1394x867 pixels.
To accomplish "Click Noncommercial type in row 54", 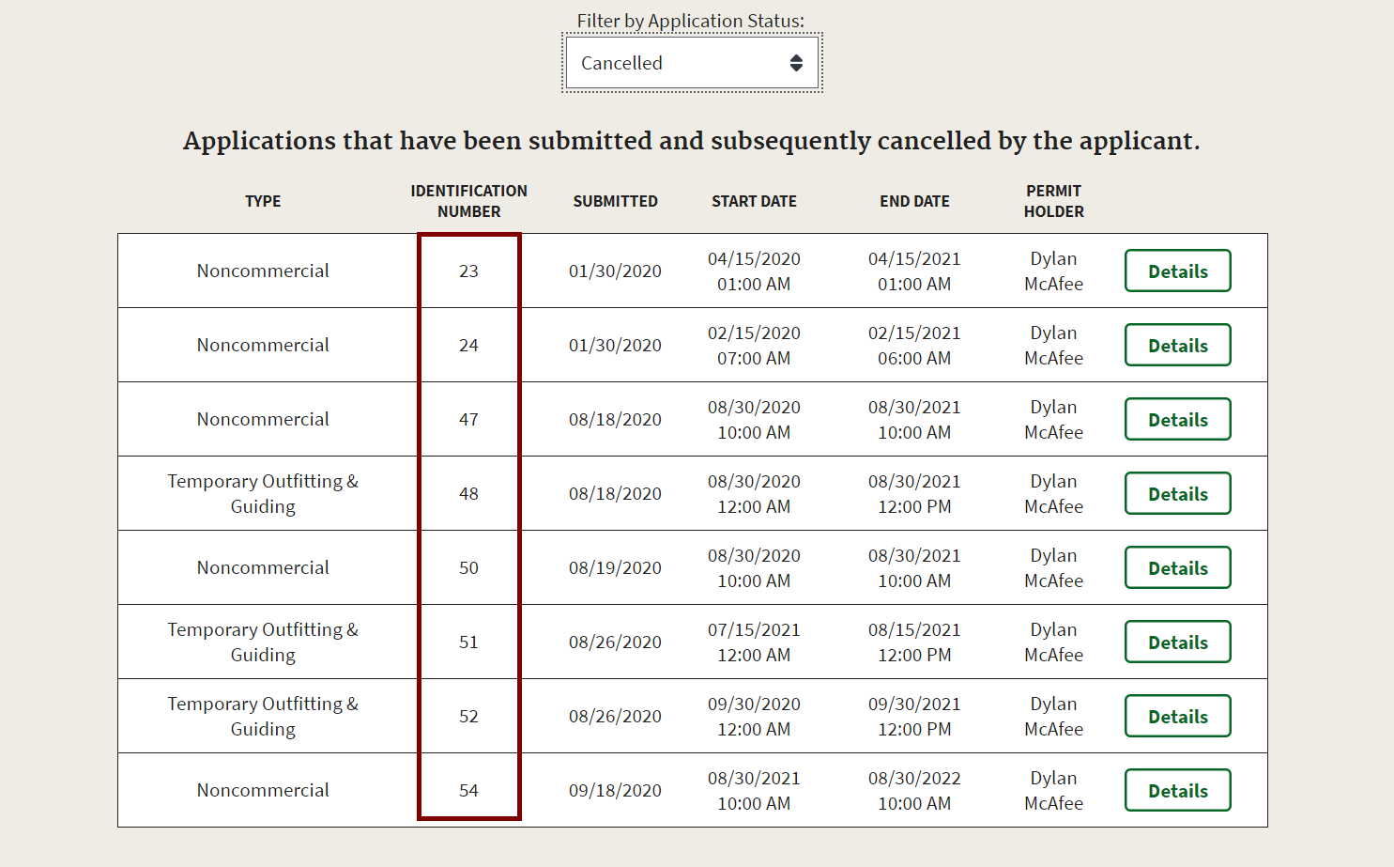I will (263, 790).
